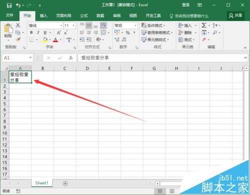This screenshot has height=195, width=250.
Task: Open Conditional Formatting dropdown
Action: point(153,25)
